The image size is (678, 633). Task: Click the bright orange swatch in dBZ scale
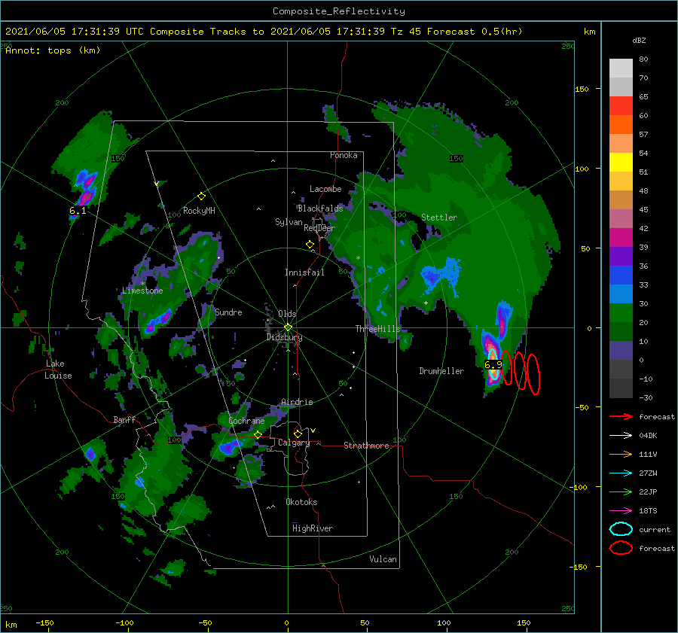(621, 125)
